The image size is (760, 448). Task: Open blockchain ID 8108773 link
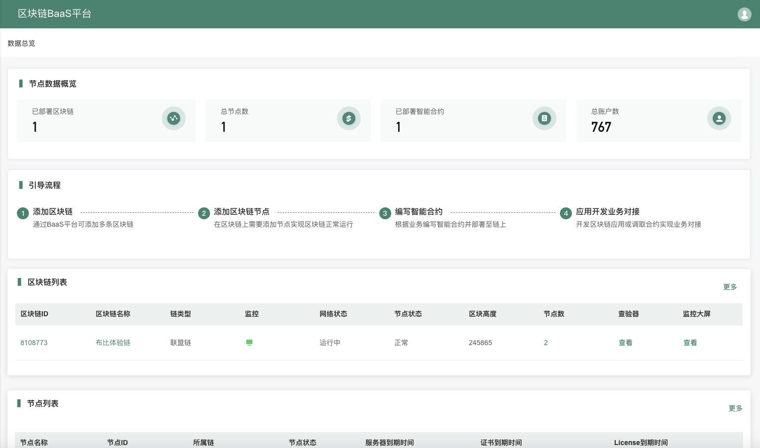click(x=34, y=343)
